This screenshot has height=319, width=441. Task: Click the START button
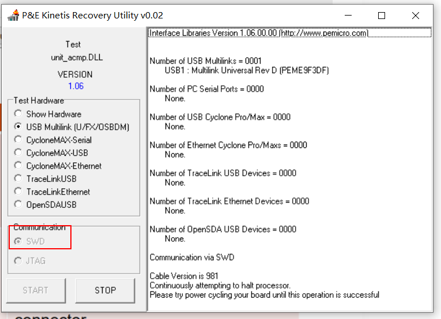[x=36, y=290]
